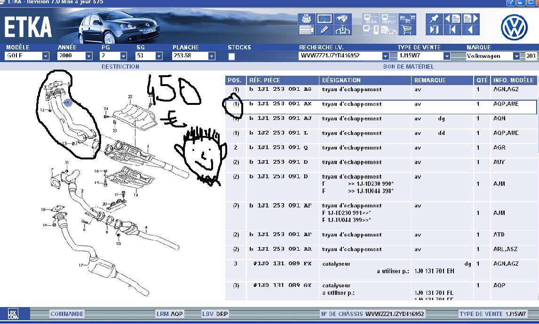Click the computer-to-server icon under ELSA
Screen dimensions: 539x324
click(371, 30)
